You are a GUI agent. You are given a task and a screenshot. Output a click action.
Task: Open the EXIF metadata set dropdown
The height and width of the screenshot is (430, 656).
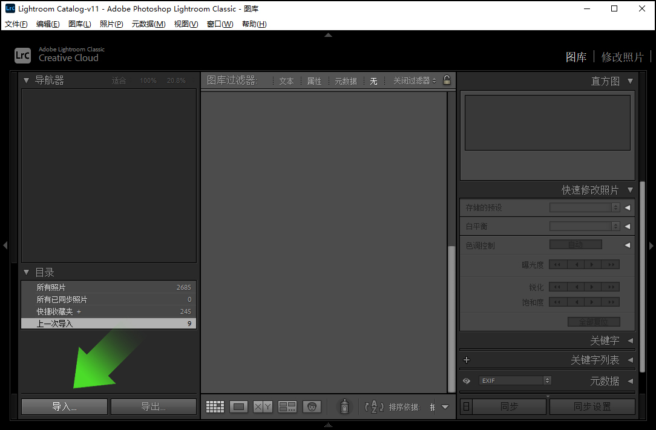coord(515,381)
